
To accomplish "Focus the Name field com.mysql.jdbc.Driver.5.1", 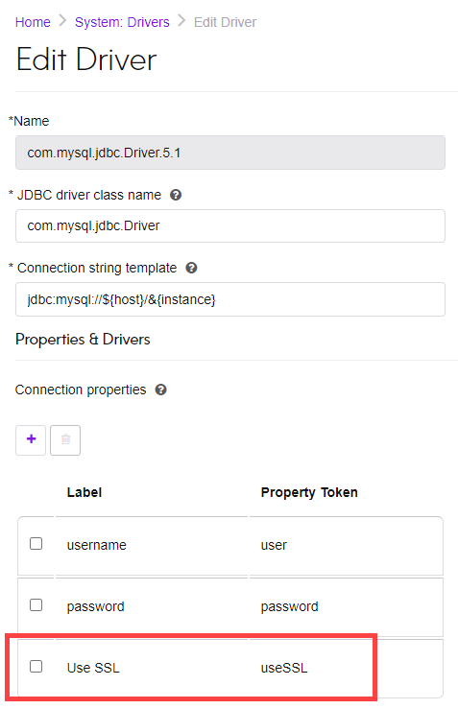I will [230, 153].
